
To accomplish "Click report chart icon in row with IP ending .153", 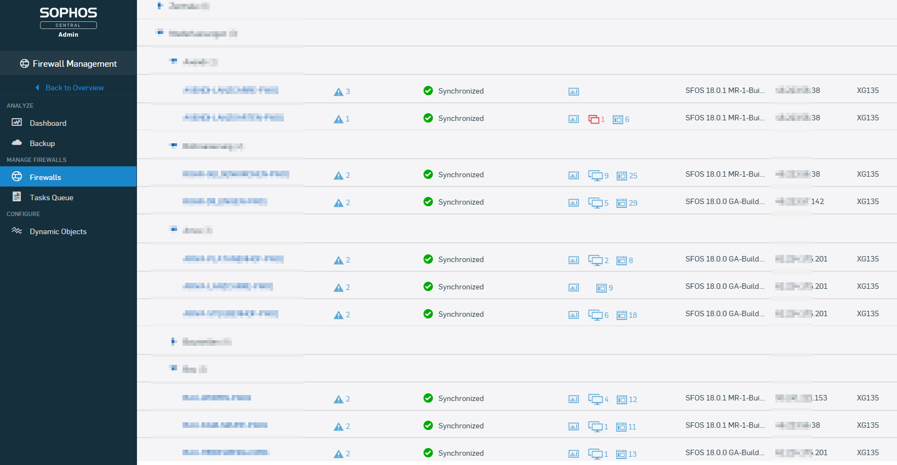I will coord(574,399).
